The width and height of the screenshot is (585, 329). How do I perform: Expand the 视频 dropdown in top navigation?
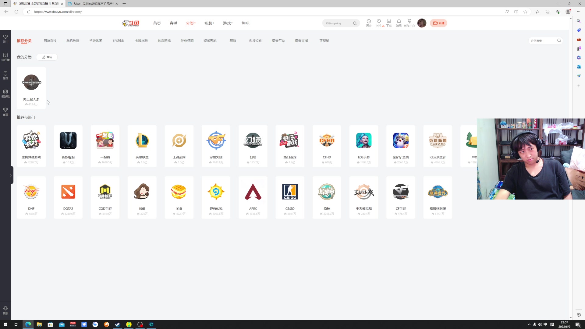(x=209, y=23)
